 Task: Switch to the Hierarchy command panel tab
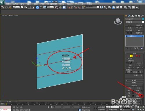[133, 16]
